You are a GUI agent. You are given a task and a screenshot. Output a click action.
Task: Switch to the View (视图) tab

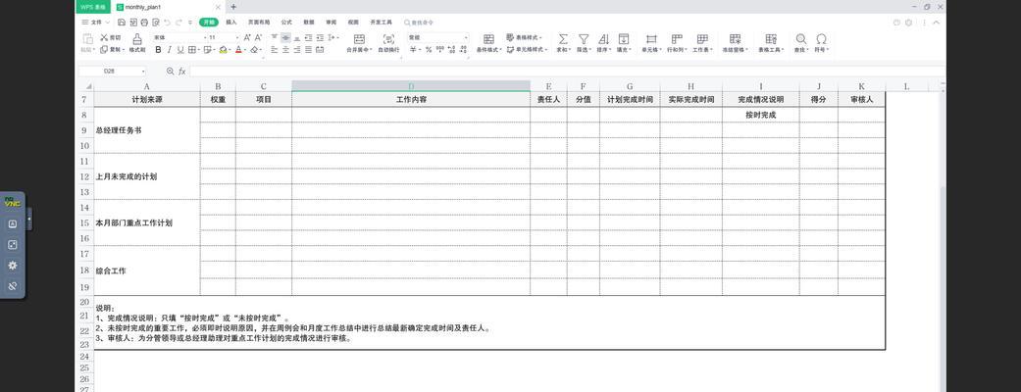coord(353,23)
